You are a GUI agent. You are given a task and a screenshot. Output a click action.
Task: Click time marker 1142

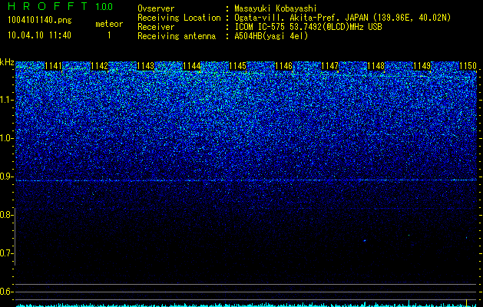click(x=100, y=66)
